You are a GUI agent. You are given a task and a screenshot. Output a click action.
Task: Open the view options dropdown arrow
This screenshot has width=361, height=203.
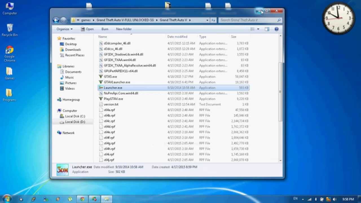pyautogui.click(x=258, y=29)
